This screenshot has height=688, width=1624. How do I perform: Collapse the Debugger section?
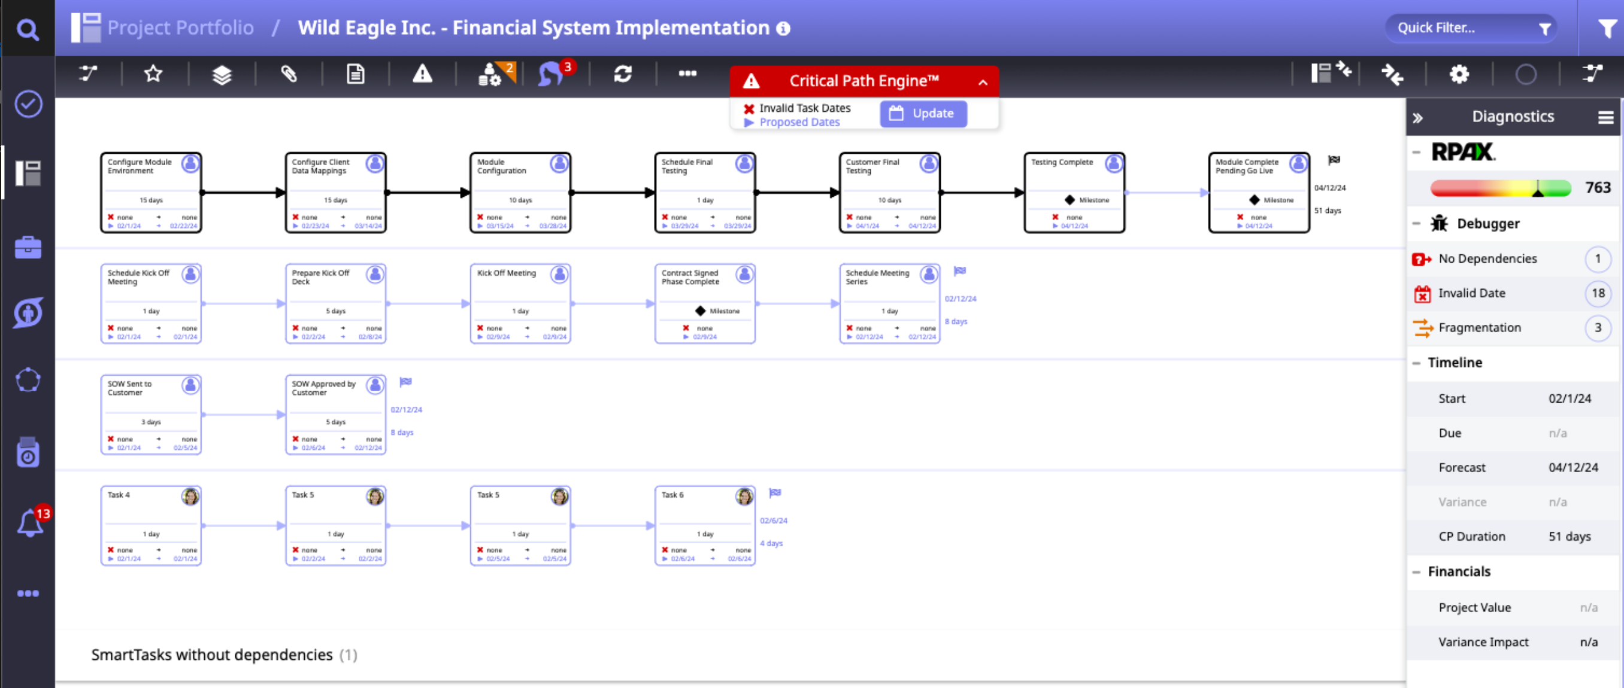(1417, 224)
